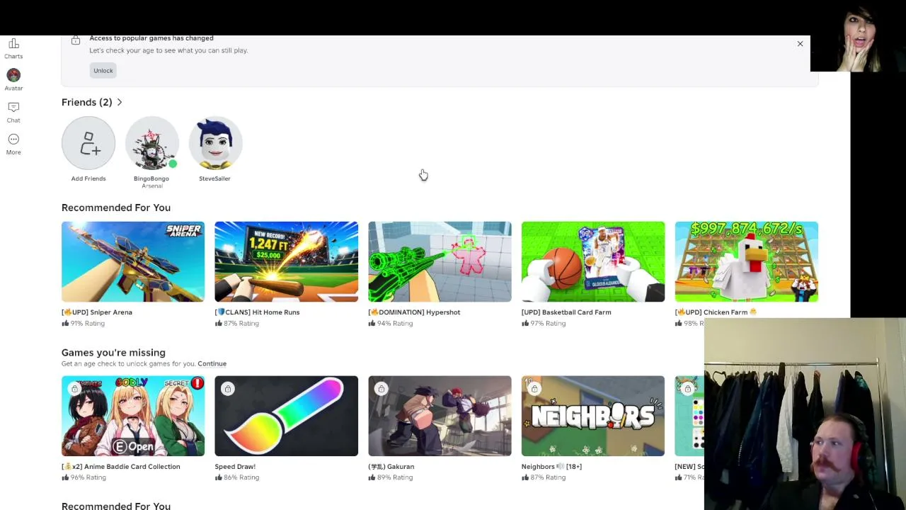The image size is (906, 510).
Task: Click the 'SteveSailer' friend name
Action: click(214, 178)
